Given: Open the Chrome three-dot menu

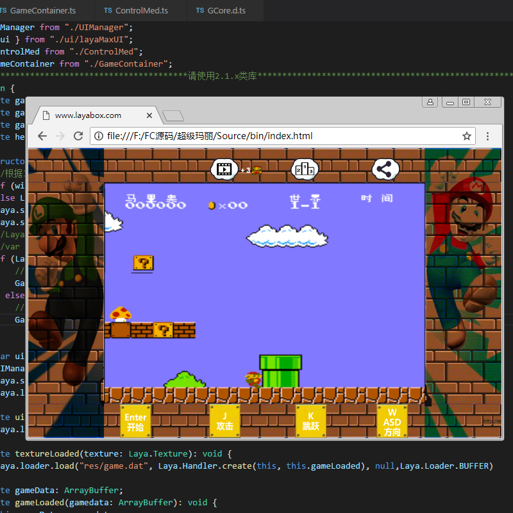Looking at the screenshot, I should point(488,136).
